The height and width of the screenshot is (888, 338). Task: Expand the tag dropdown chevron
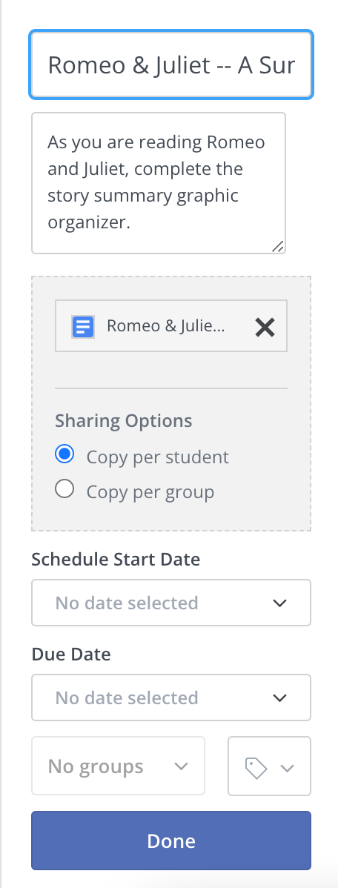coord(288,768)
